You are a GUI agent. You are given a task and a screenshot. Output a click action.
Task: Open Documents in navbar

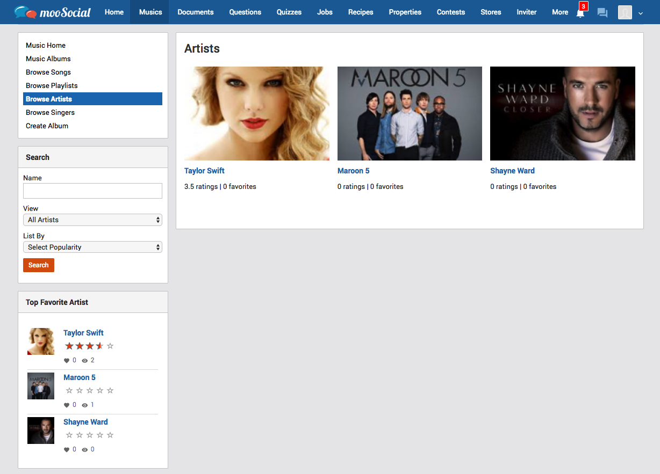click(x=196, y=12)
